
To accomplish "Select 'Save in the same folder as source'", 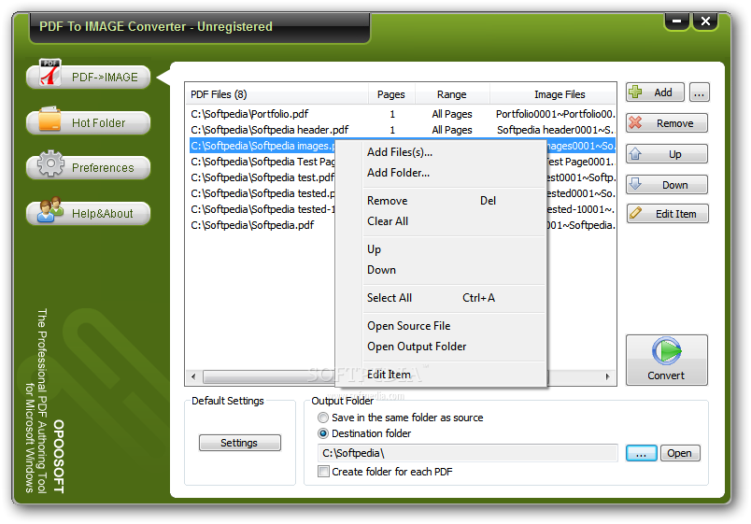I will click(x=323, y=418).
